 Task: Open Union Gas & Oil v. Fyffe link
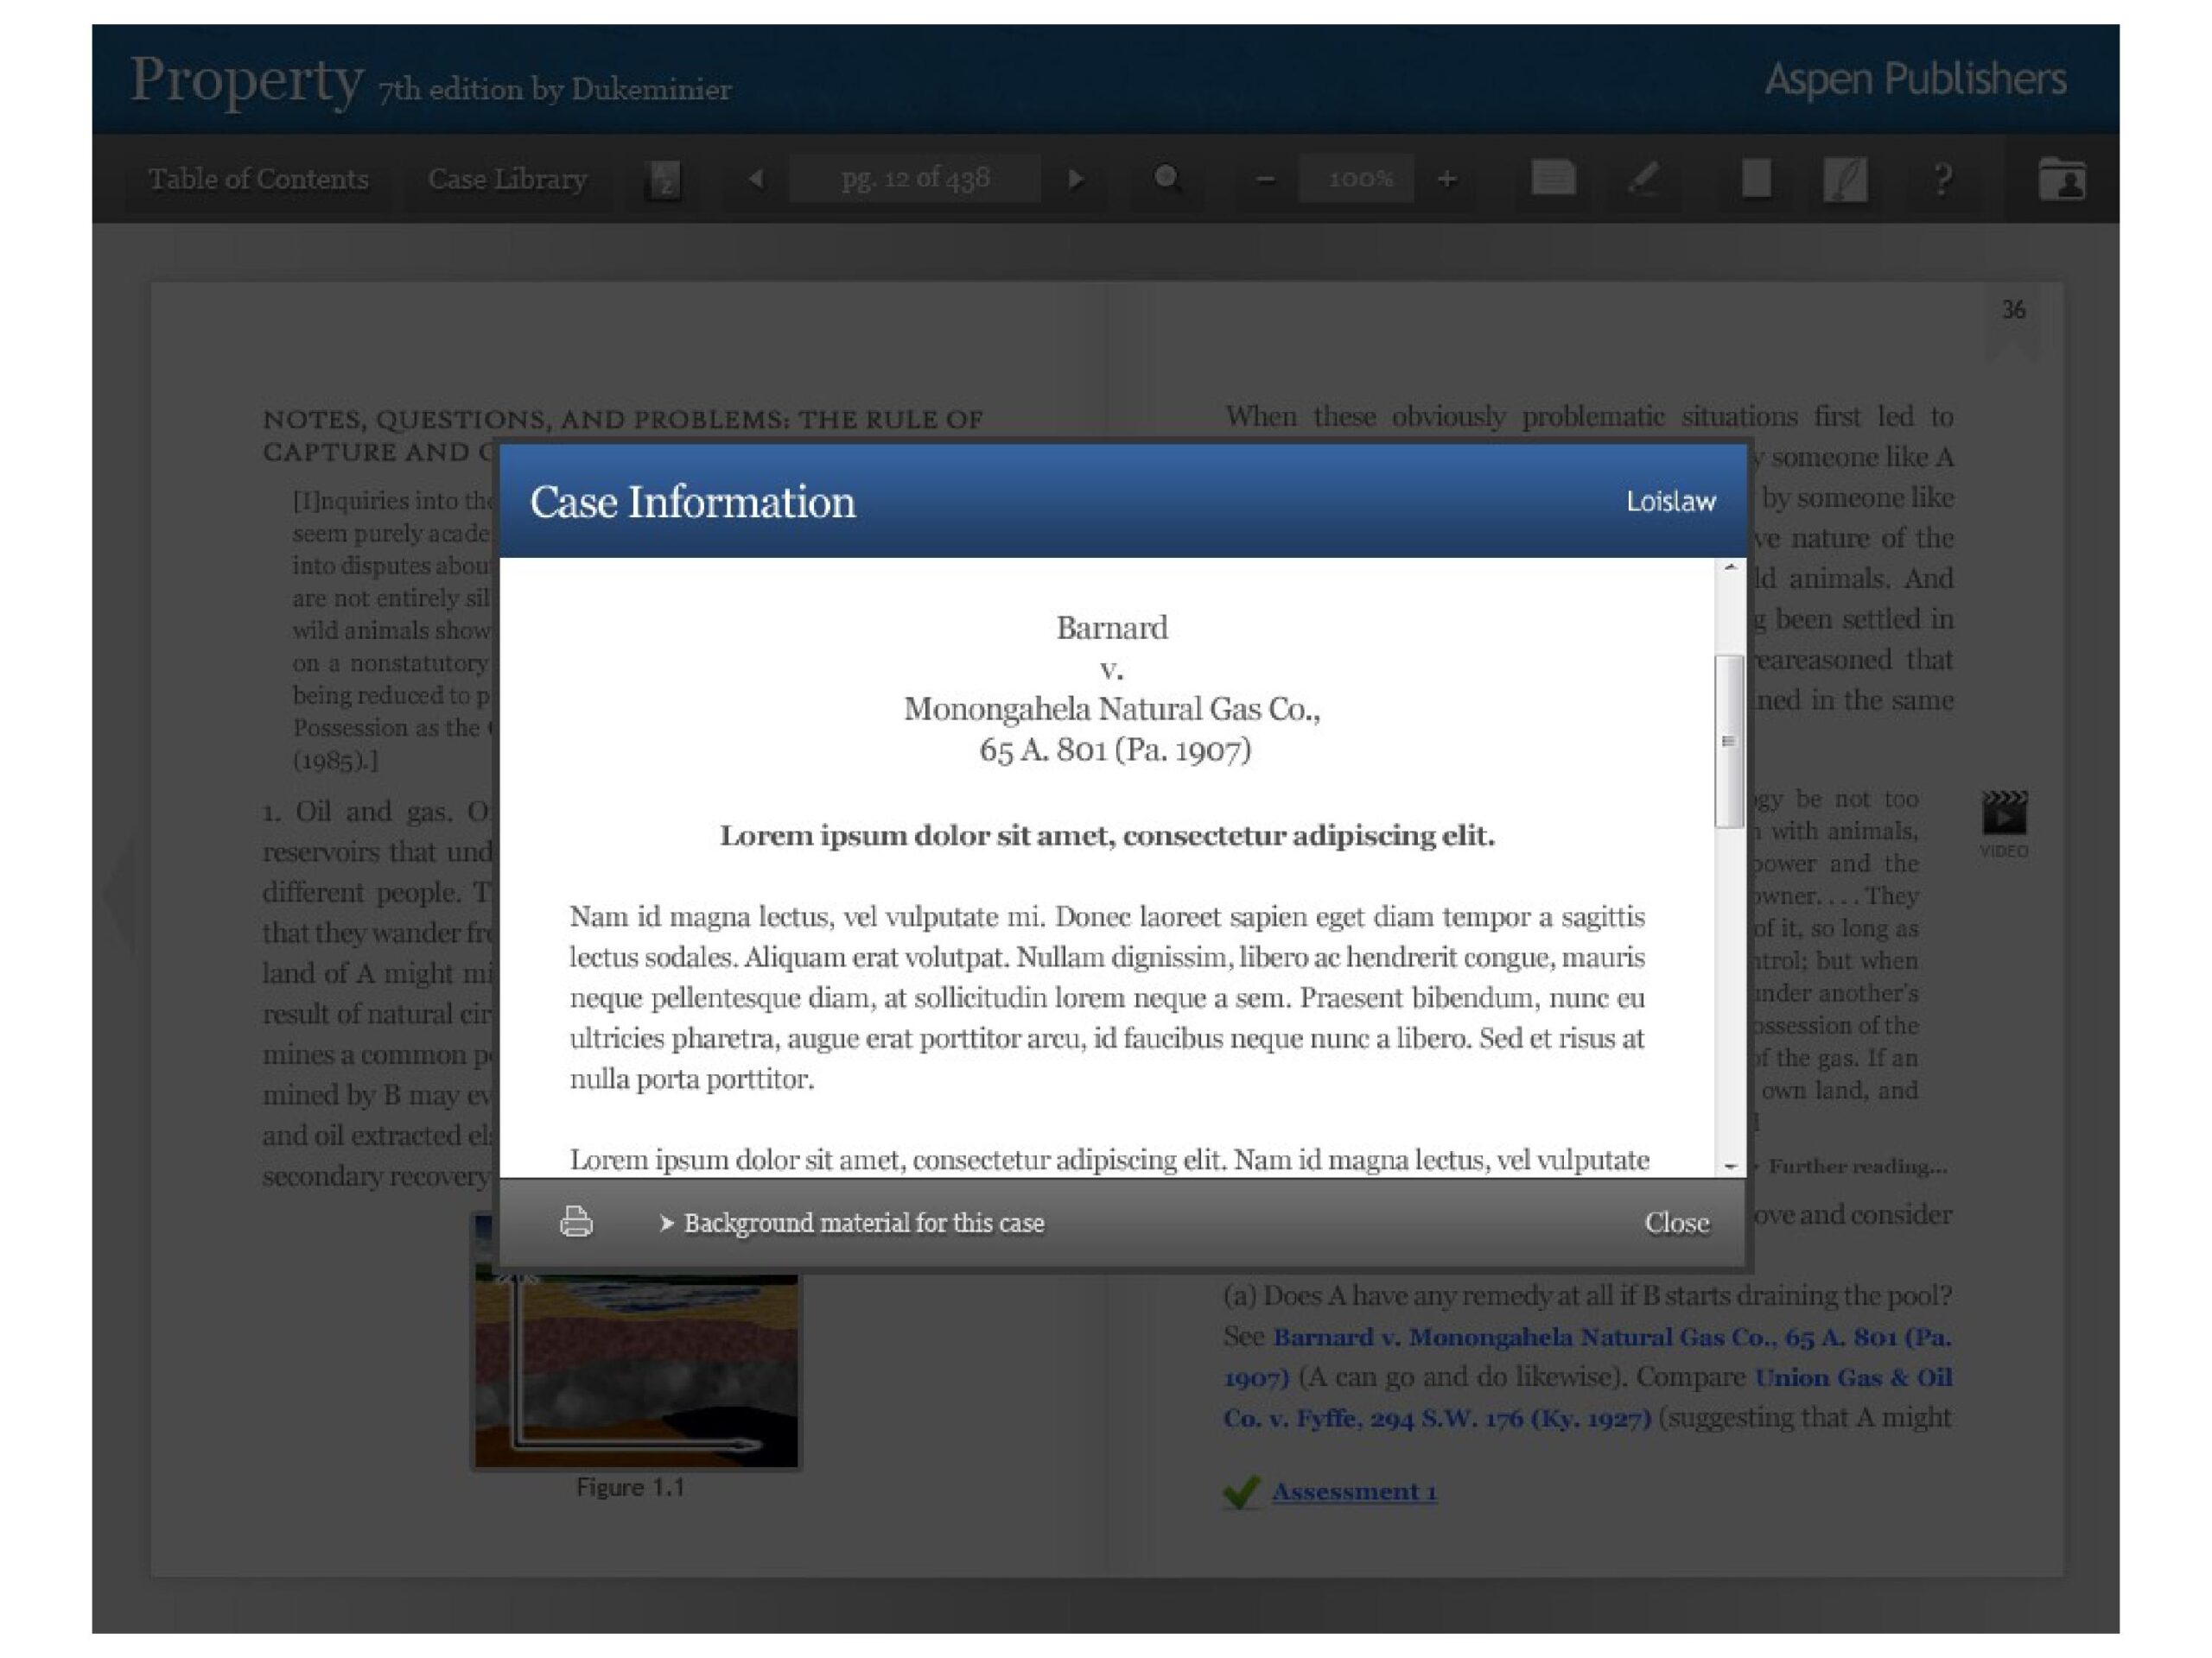[1588, 1397]
